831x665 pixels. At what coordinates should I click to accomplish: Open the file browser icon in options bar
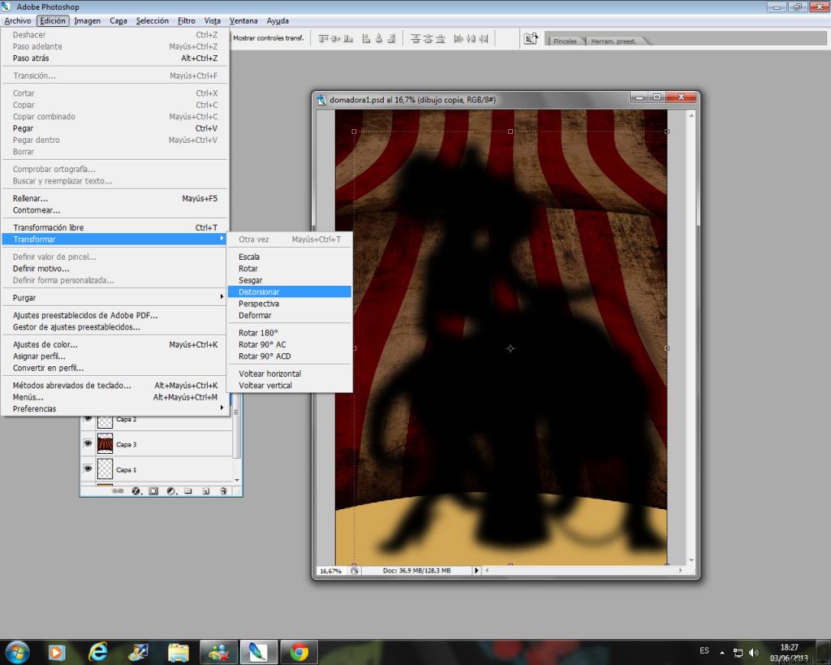pyautogui.click(x=531, y=39)
